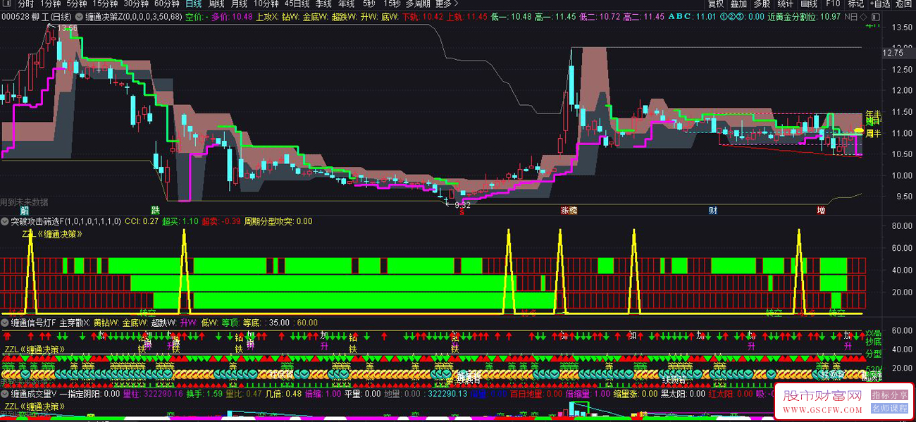Switch to 周线 weekly chart
This screenshot has width=916, height=422.
click(x=216, y=4)
